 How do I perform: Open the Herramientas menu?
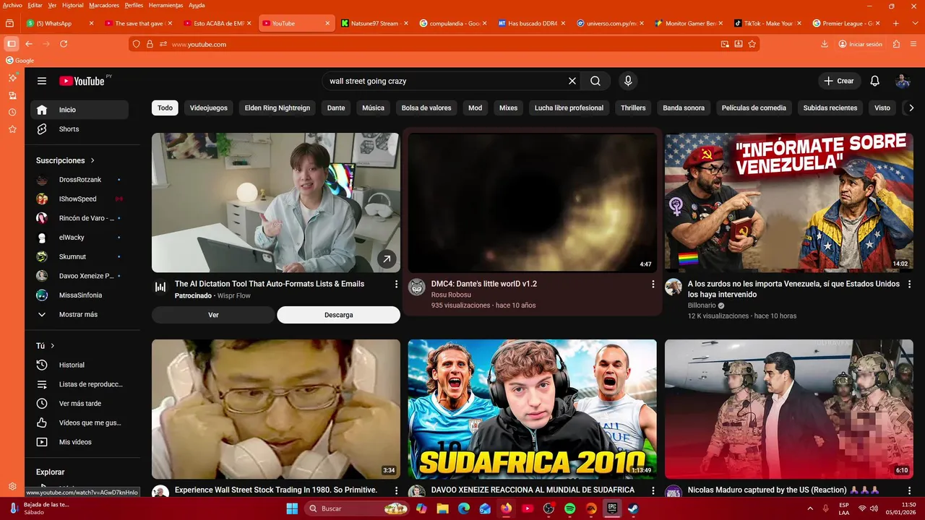[x=165, y=5]
